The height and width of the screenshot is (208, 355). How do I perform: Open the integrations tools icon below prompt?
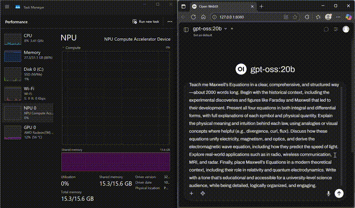202,193
